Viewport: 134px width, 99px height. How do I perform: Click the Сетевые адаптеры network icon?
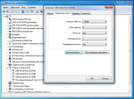[10, 86]
